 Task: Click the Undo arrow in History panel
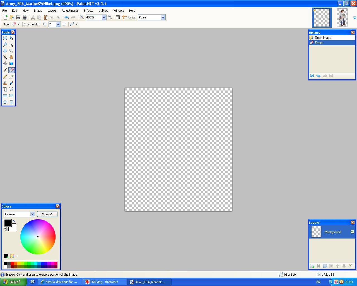pos(318,76)
